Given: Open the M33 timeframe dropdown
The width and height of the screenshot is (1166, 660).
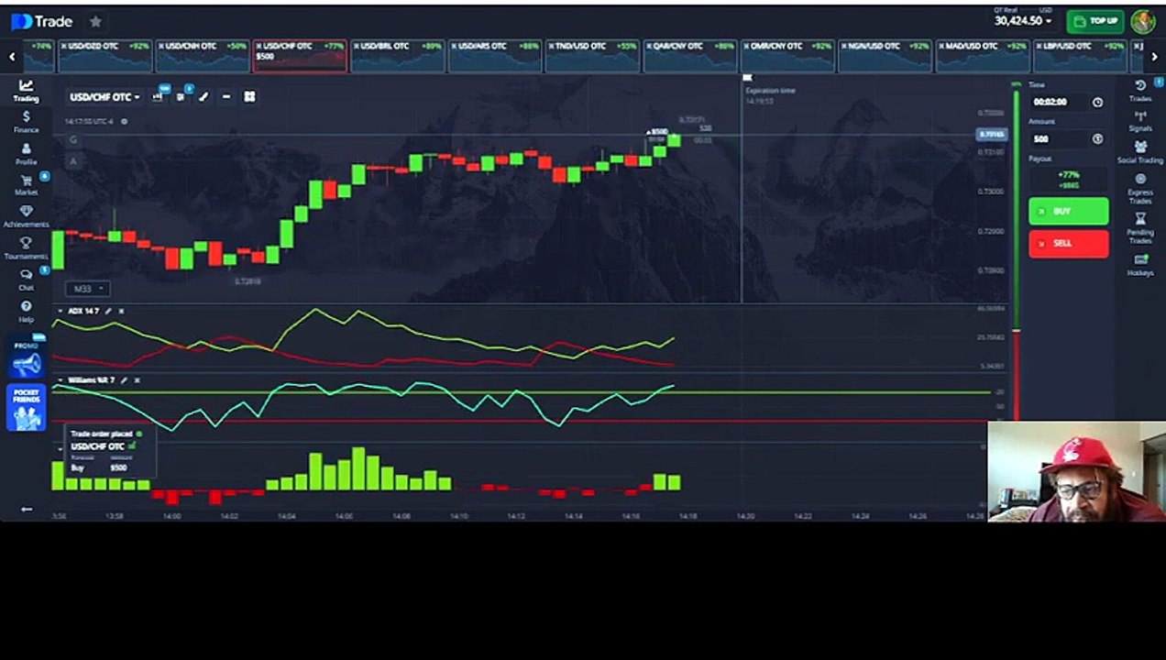Looking at the screenshot, I should point(88,289).
